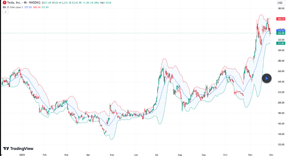Click the Sep label on the time axis
This screenshot has width=286, height=156.
204,155
